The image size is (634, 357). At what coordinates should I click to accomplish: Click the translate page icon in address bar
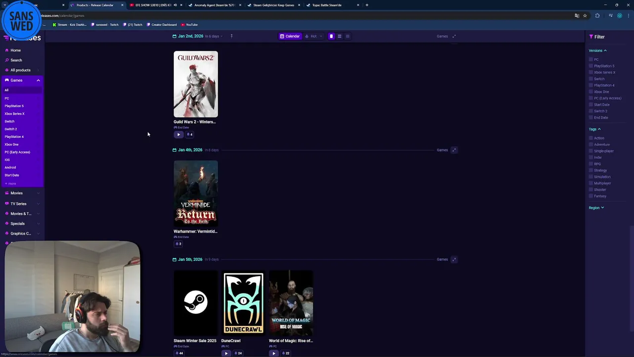click(577, 15)
